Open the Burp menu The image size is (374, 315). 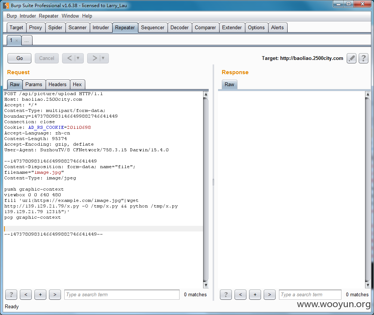click(12, 16)
